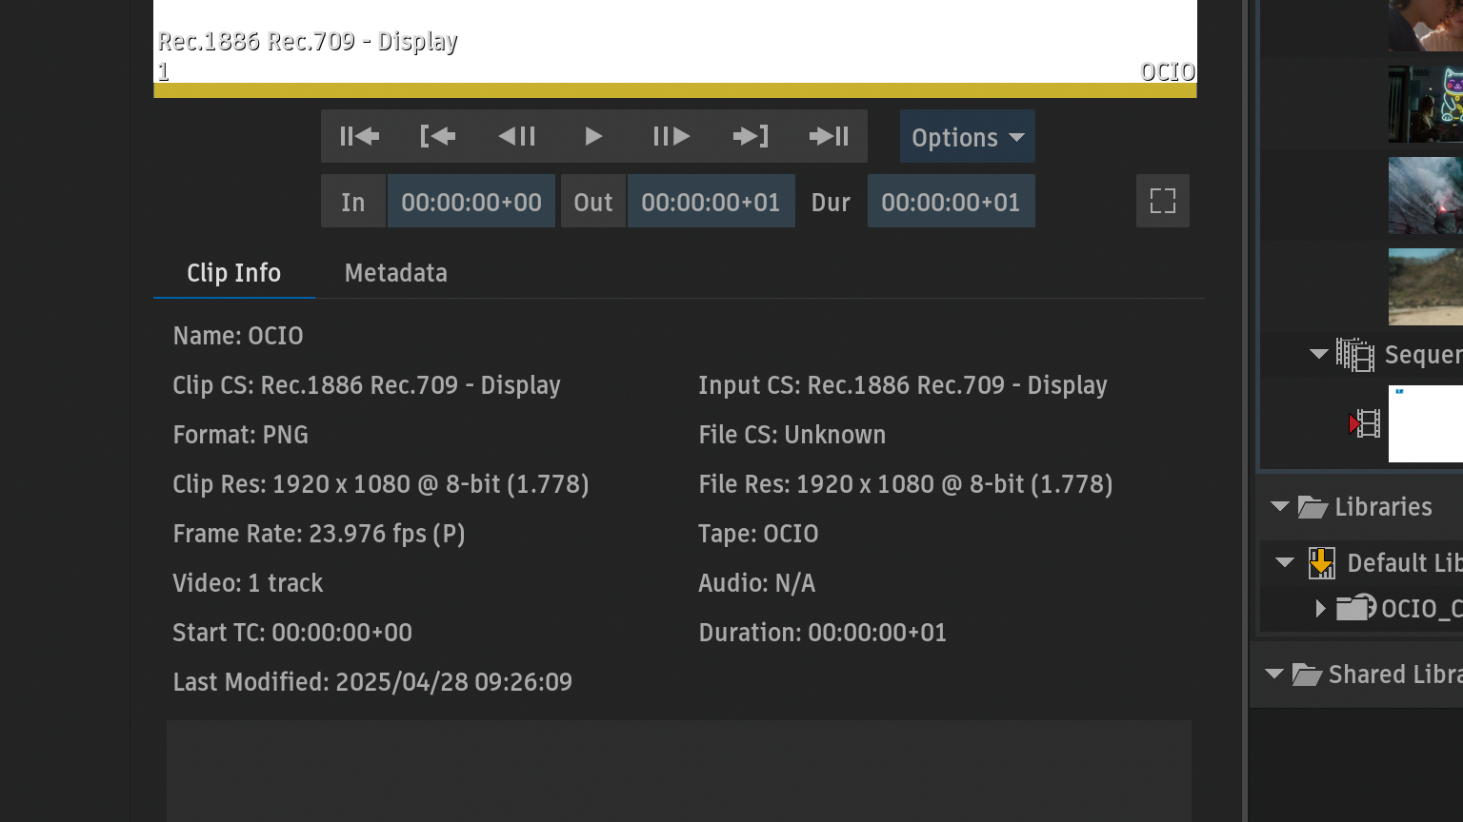
Task: Select the Clip Info tab
Action: coord(233,273)
